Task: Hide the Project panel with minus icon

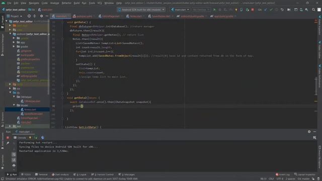Action: pyautogui.click(x=47, y=16)
